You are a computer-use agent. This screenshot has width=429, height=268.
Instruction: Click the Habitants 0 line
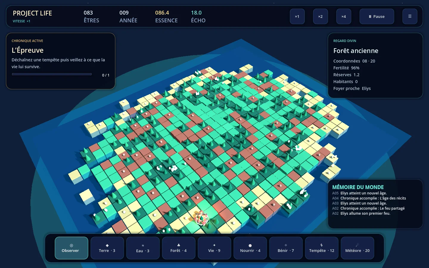pos(346,82)
